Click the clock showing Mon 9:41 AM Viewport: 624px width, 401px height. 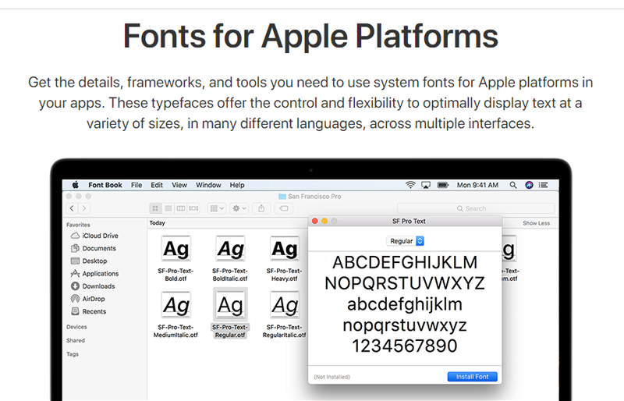point(477,185)
